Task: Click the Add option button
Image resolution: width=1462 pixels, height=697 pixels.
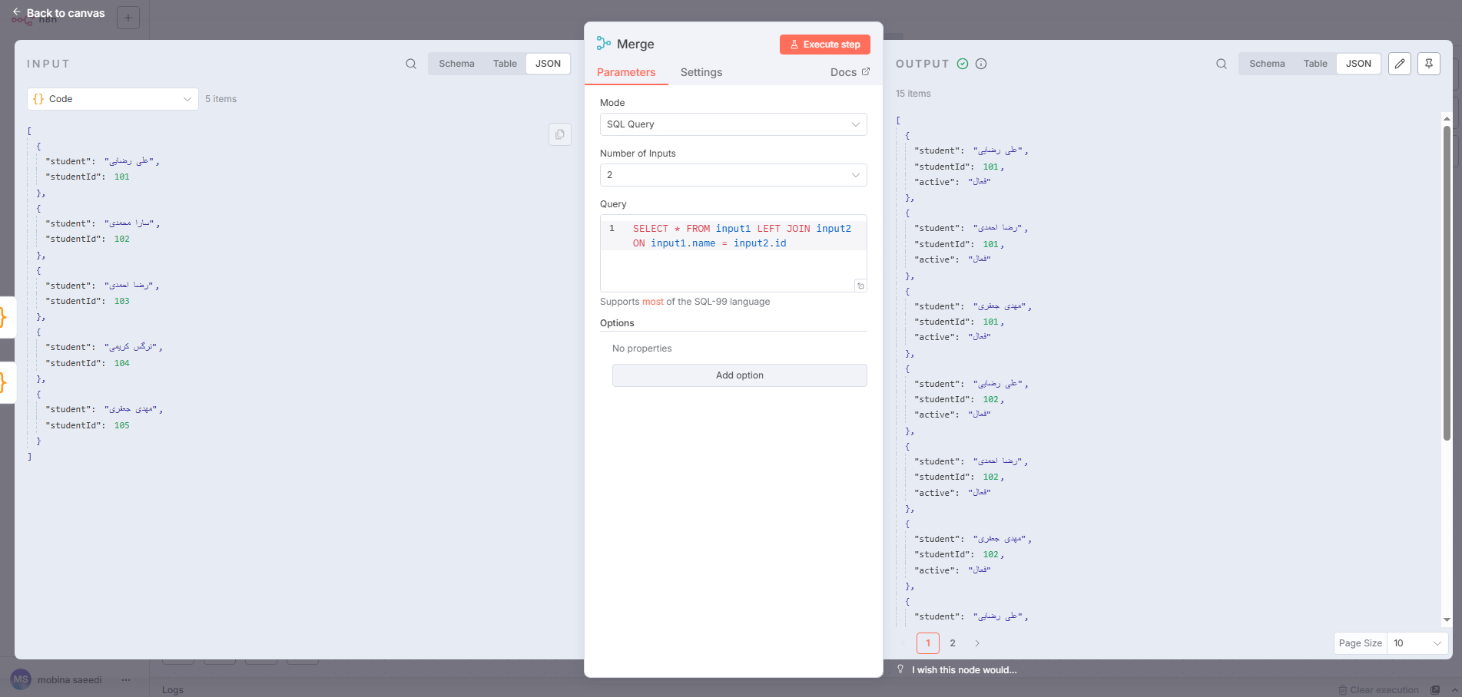Action: pyautogui.click(x=739, y=375)
